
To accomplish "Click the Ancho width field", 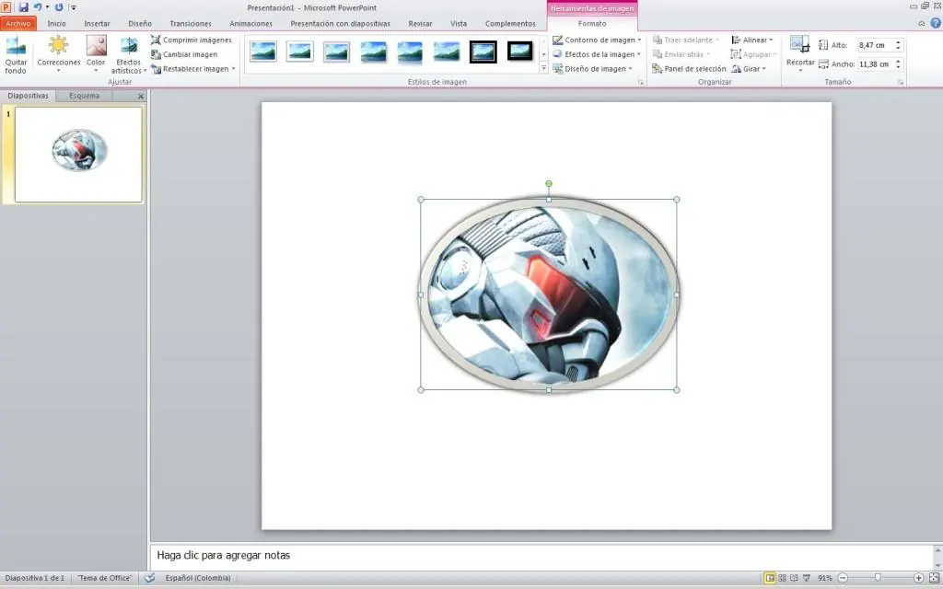I will click(x=876, y=64).
